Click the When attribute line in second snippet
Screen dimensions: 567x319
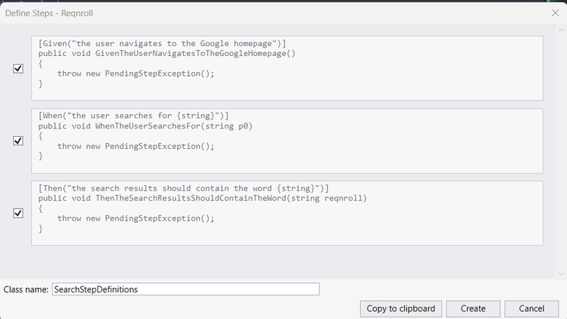pyautogui.click(x=133, y=116)
